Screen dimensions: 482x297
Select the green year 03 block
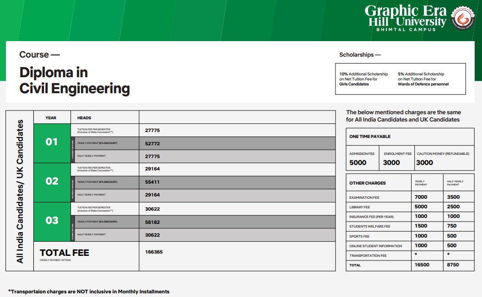click(52, 222)
